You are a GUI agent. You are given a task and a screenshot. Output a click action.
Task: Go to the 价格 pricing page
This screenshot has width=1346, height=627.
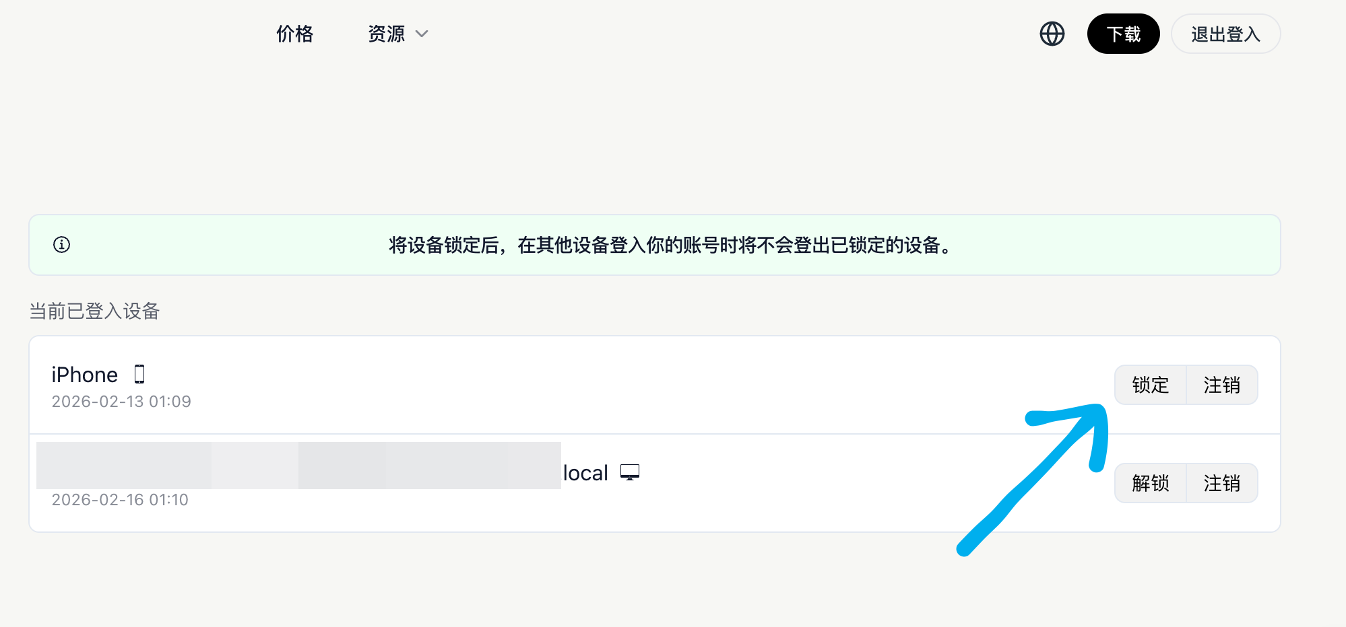click(x=295, y=34)
